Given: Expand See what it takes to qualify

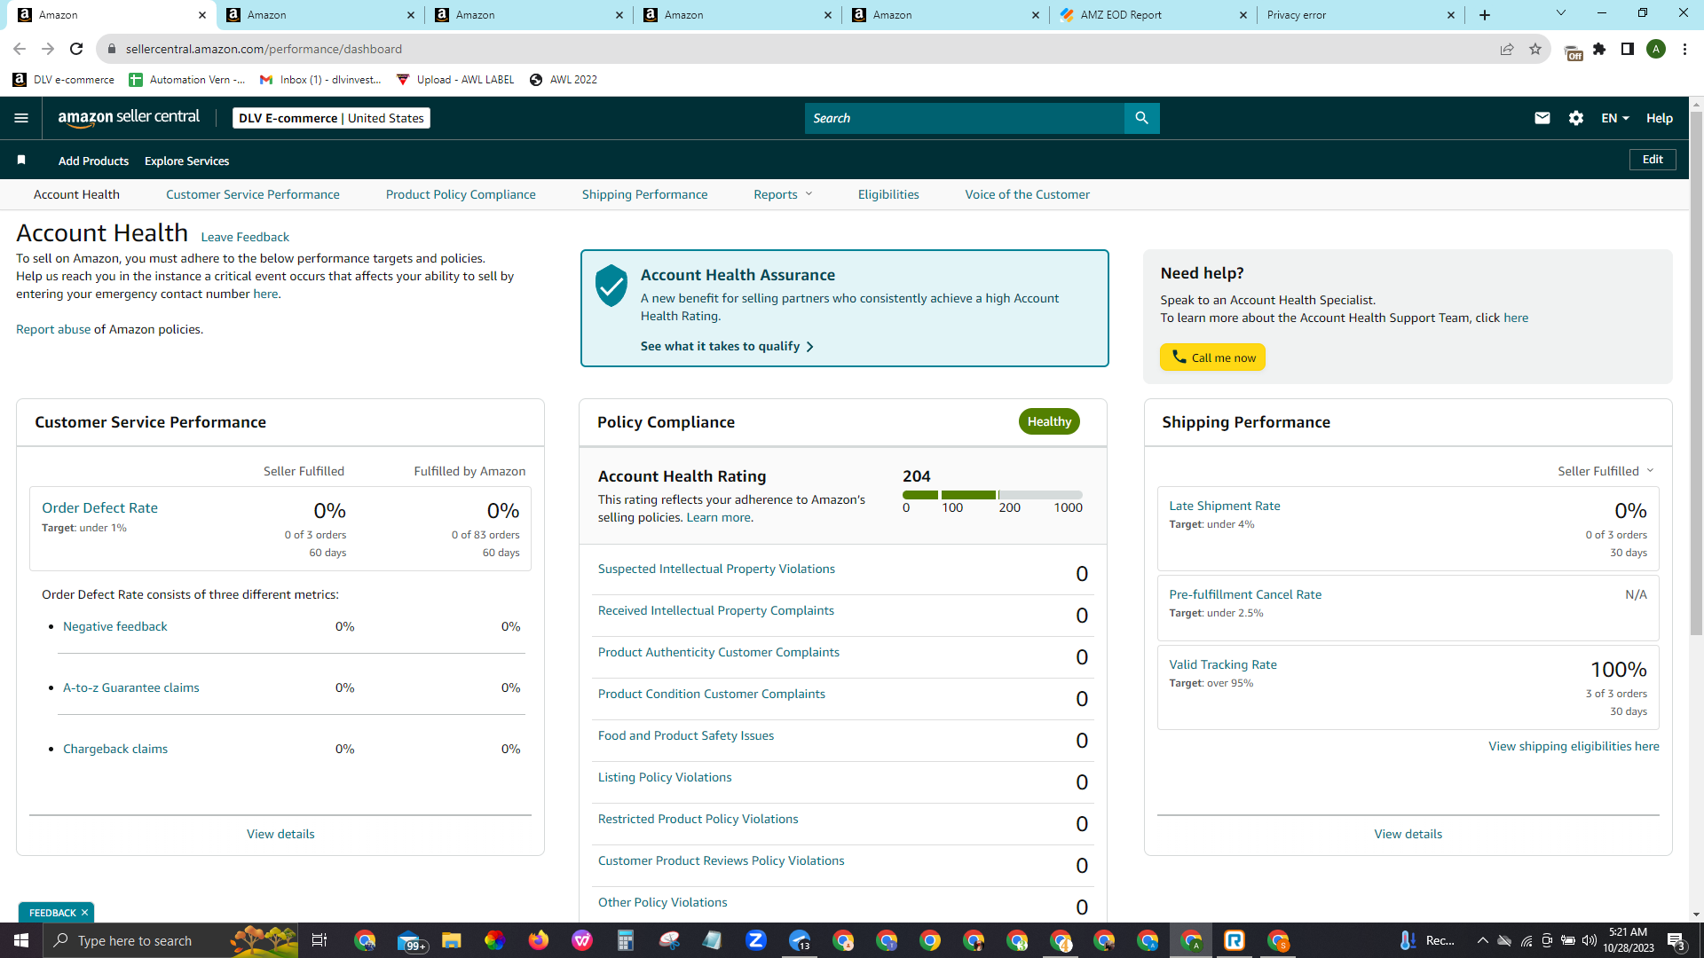Looking at the screenshot, I should [727, 346].
